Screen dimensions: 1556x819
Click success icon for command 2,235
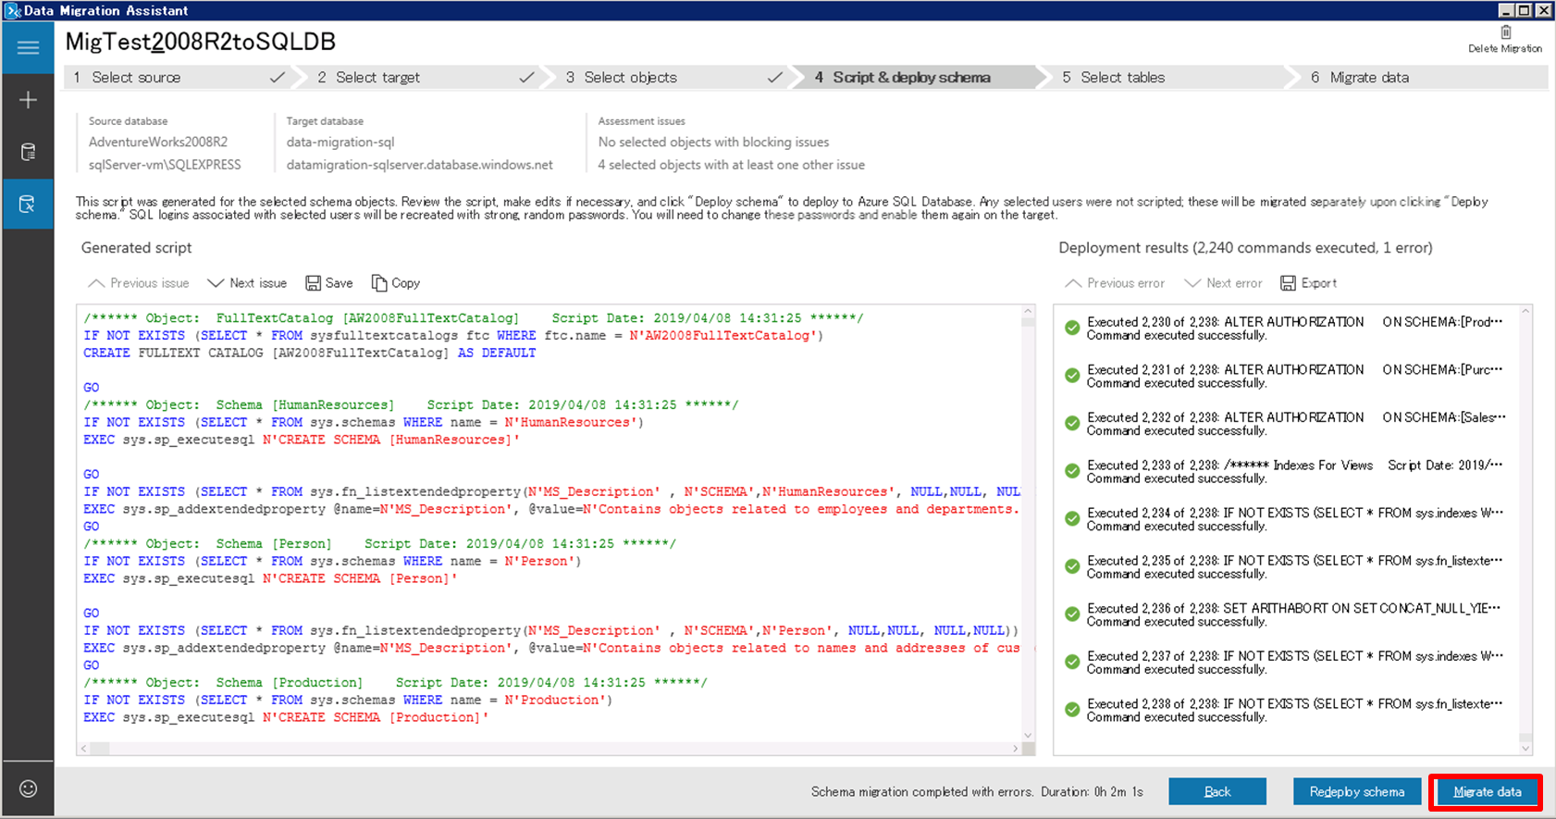1072,566
